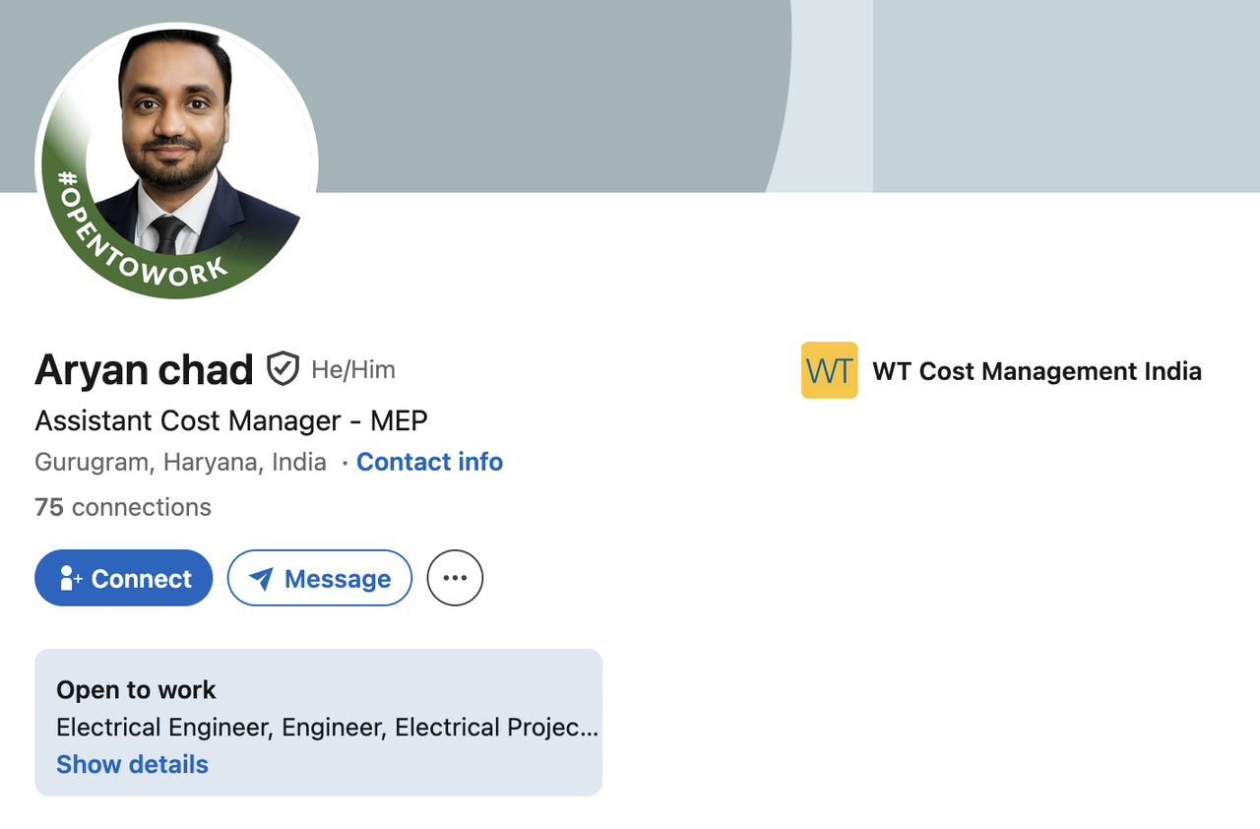Viewport: 1260px width, 829px height.
Task: Open the three-dot More actions menu
Action: click(x=455, y=578)
